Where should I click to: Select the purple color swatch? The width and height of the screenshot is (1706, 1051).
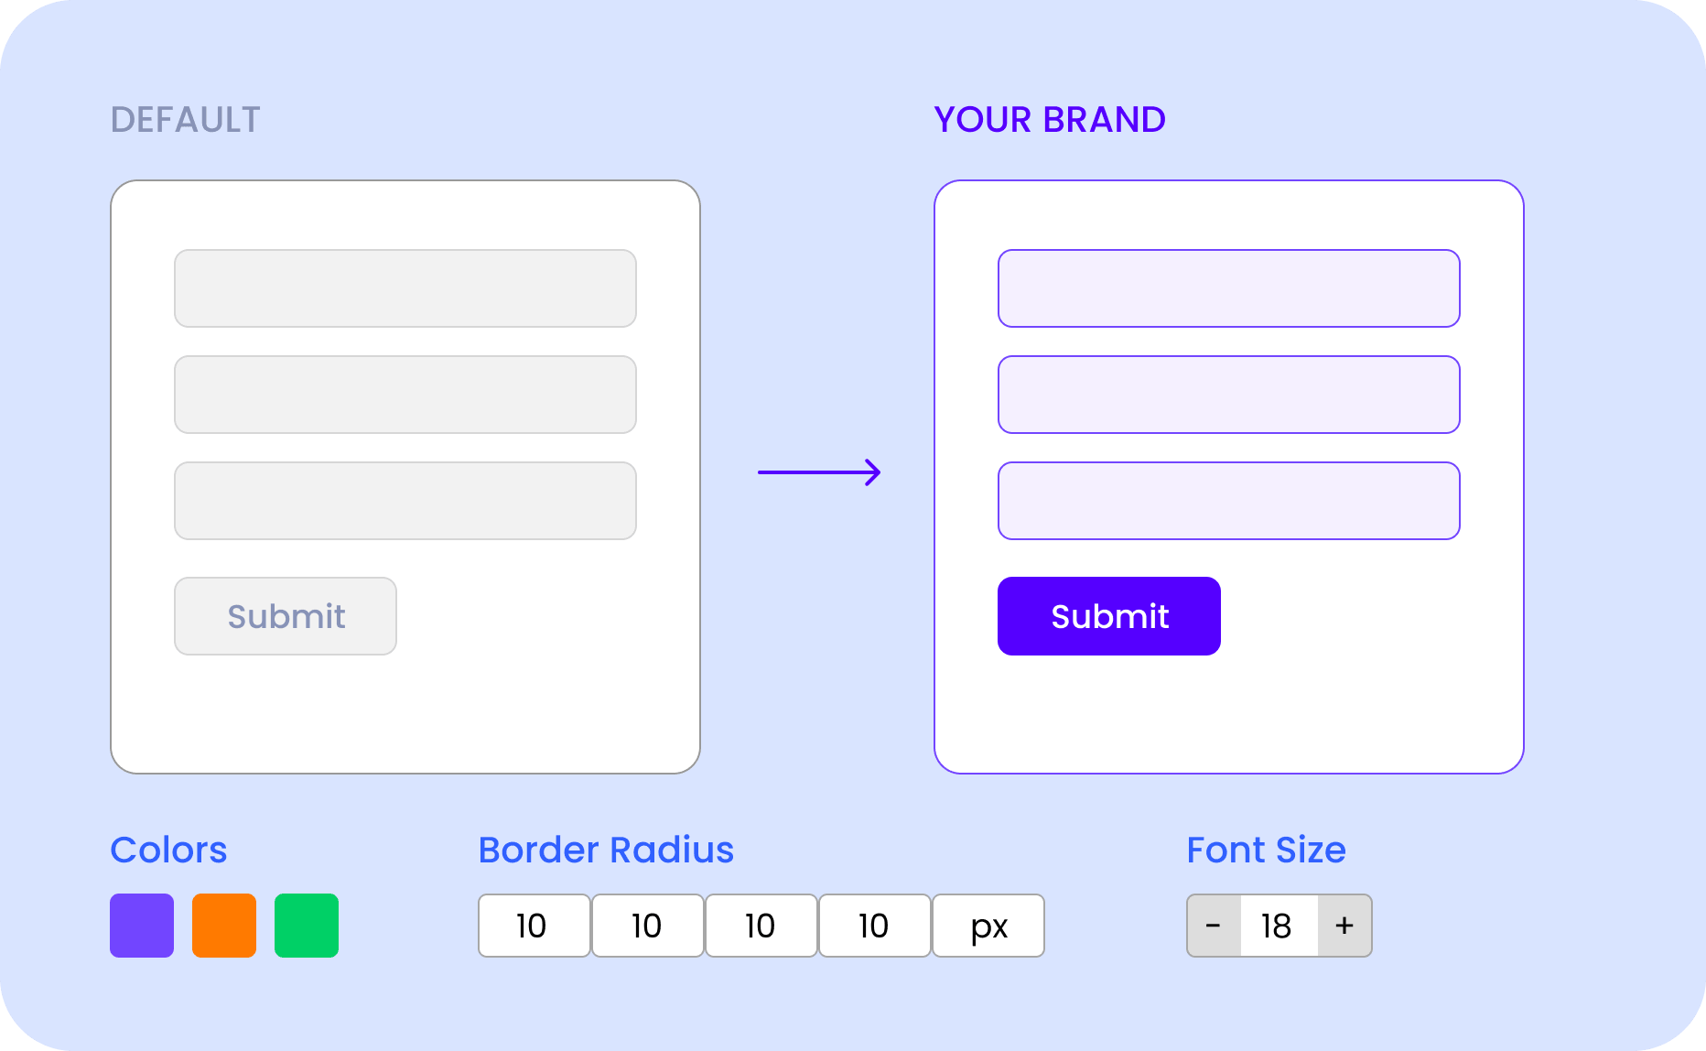[142, 926]
